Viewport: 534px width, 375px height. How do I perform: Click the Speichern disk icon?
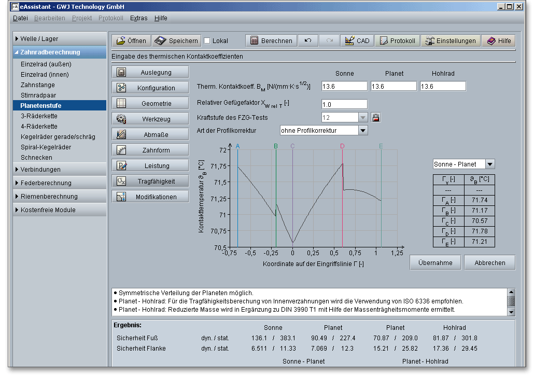point(160,41)
